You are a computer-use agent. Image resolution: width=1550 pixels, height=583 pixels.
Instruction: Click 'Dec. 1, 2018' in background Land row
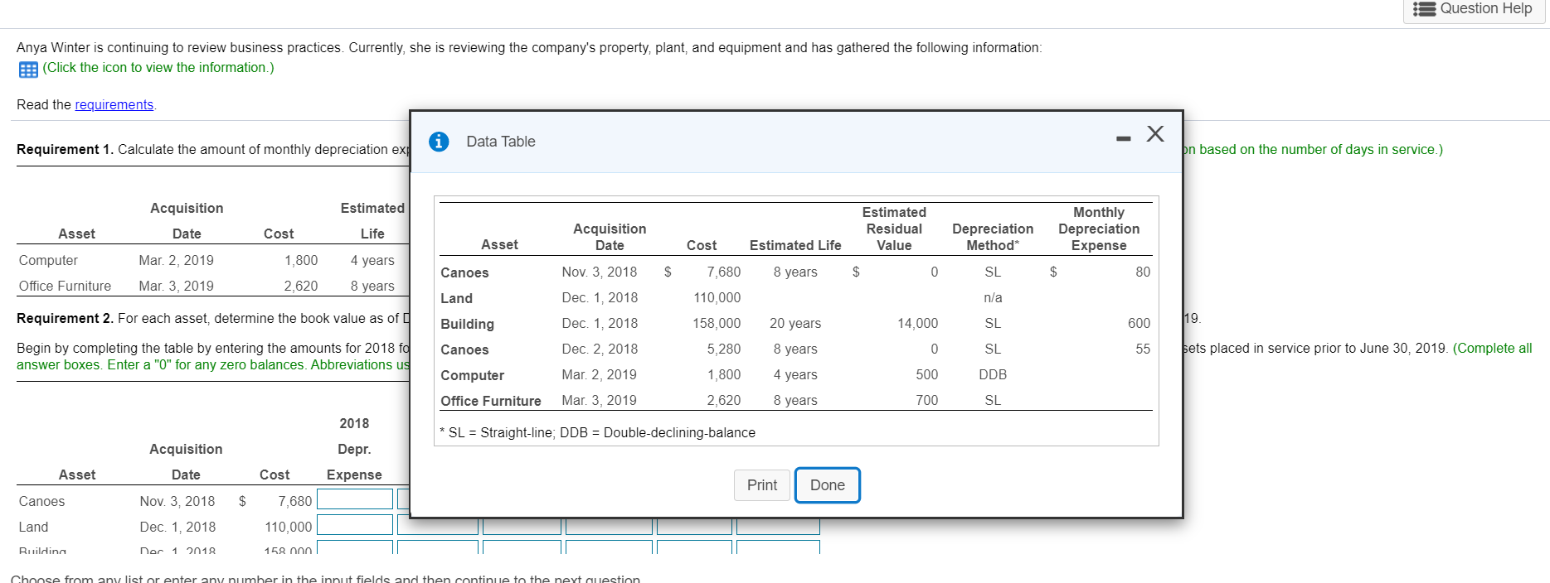pos(177,527)
